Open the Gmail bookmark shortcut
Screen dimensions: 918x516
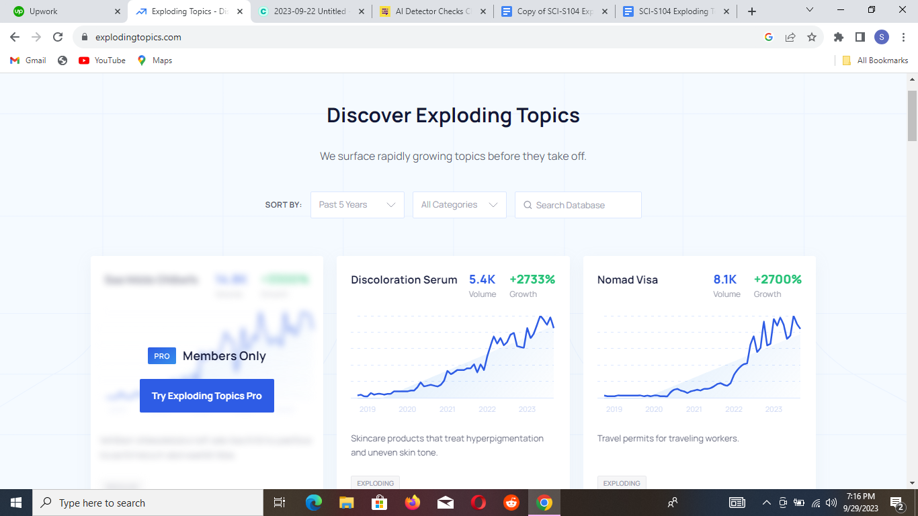click(x=27, y=60)
